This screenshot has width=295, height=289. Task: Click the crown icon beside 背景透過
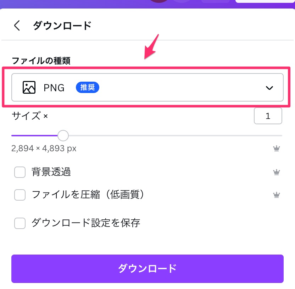[276, 172]
